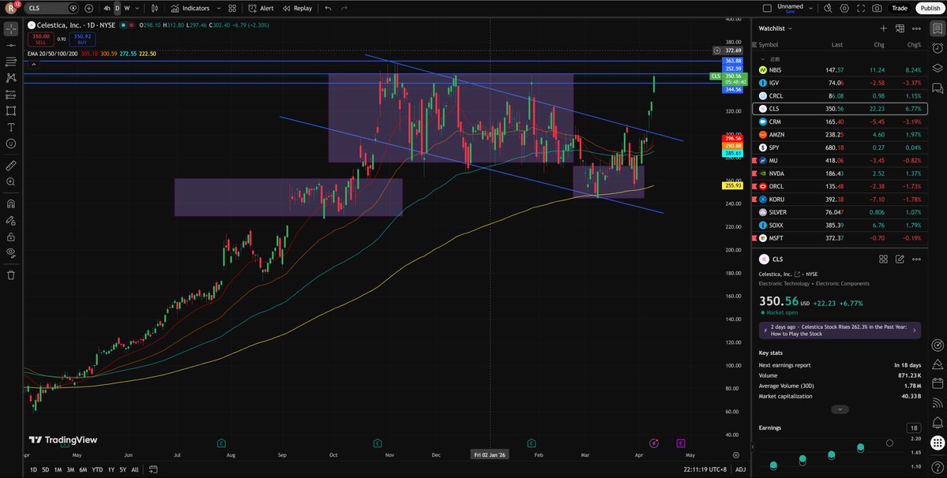Open the layout setup square icon
947x478 pixels.
[767, 9]
